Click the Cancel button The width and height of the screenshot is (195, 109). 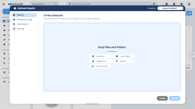[x=162, y=98]
